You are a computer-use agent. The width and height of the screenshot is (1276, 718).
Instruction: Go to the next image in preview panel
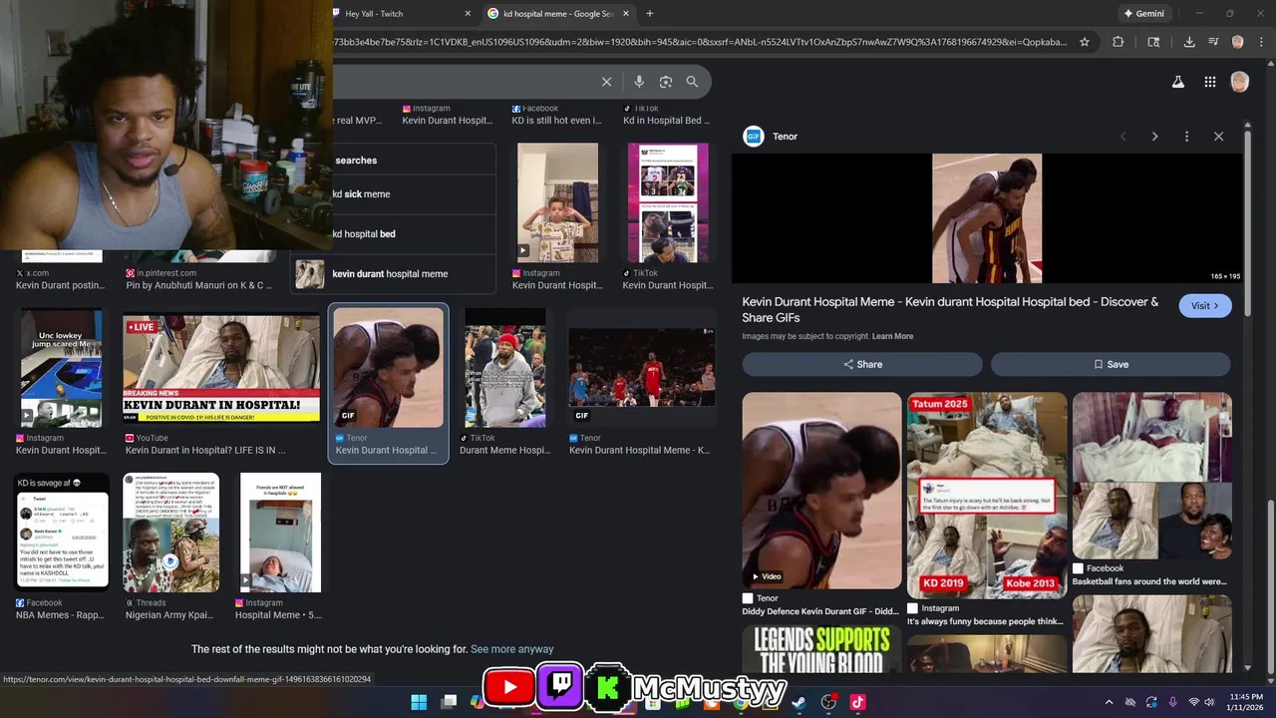point(1154,137)
